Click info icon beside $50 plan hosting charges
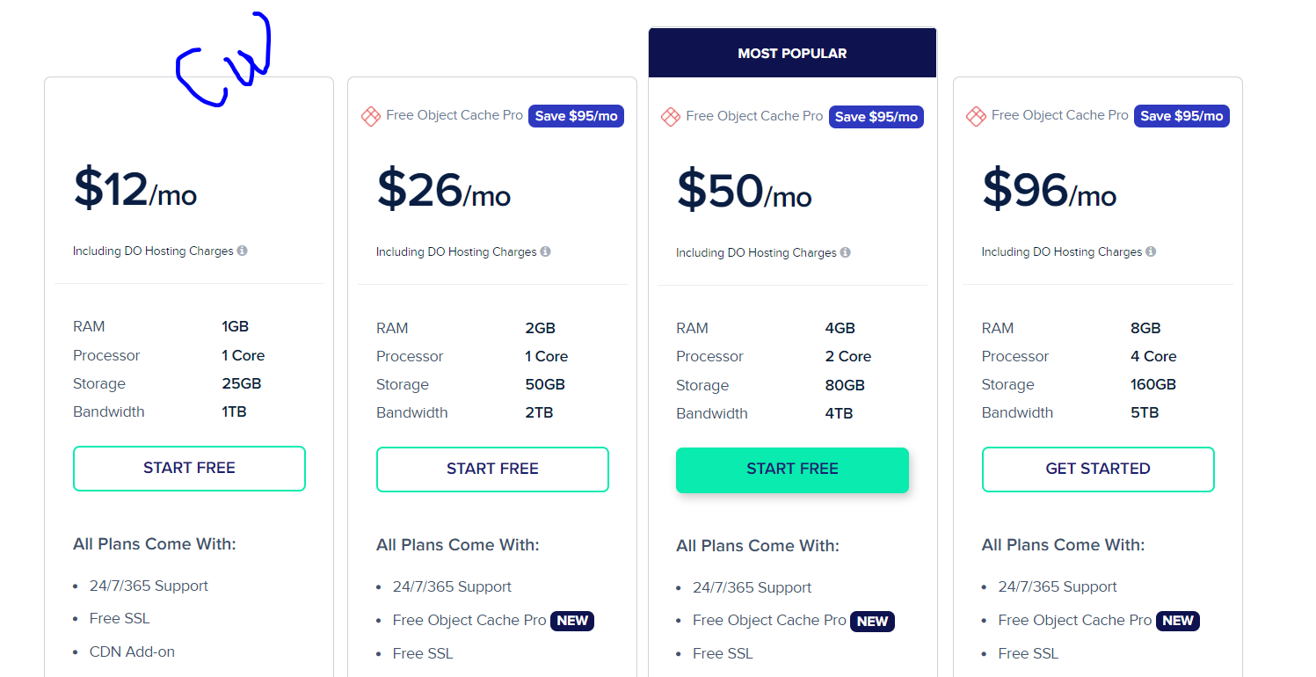This screenshot has height=677, width=1316. 845,252
